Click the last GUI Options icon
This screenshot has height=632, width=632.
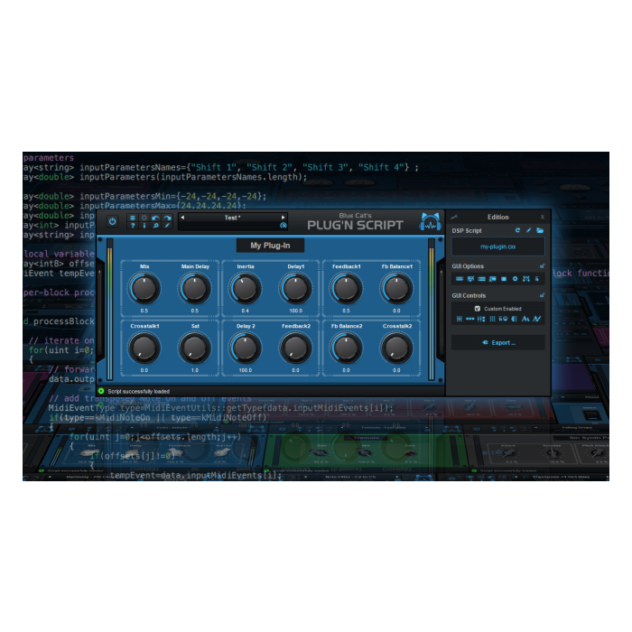(537, 279)
